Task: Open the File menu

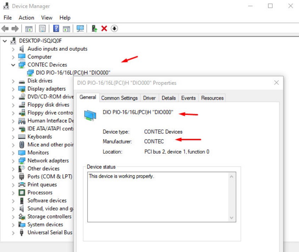Action: point(8,18)
